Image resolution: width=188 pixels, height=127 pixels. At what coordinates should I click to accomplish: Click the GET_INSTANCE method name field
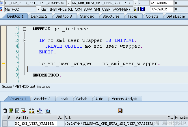pos(87,9)
